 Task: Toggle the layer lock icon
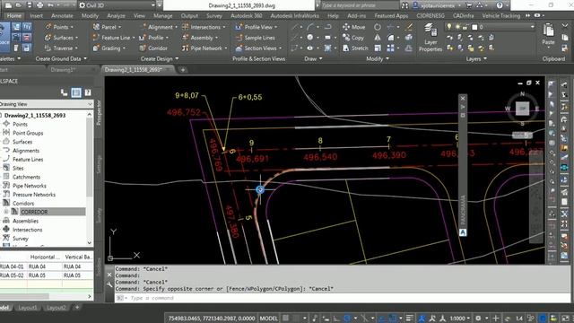465,27
